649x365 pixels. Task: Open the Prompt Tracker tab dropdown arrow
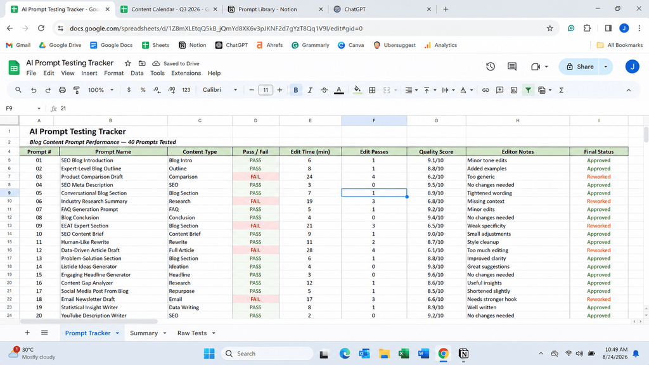[x=117, y=333]
